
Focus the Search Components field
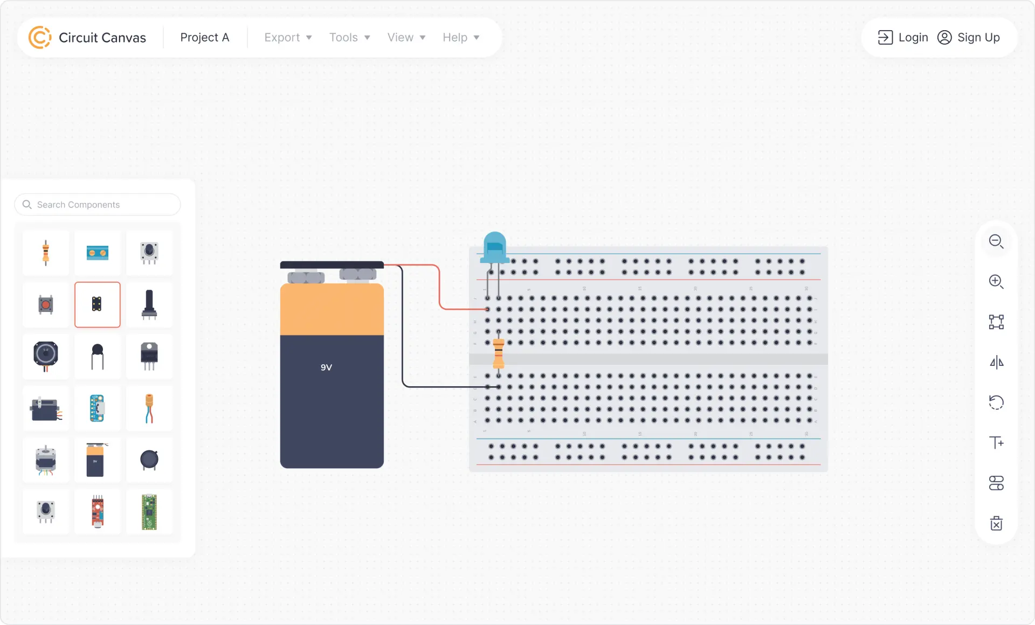pos(98,205)
